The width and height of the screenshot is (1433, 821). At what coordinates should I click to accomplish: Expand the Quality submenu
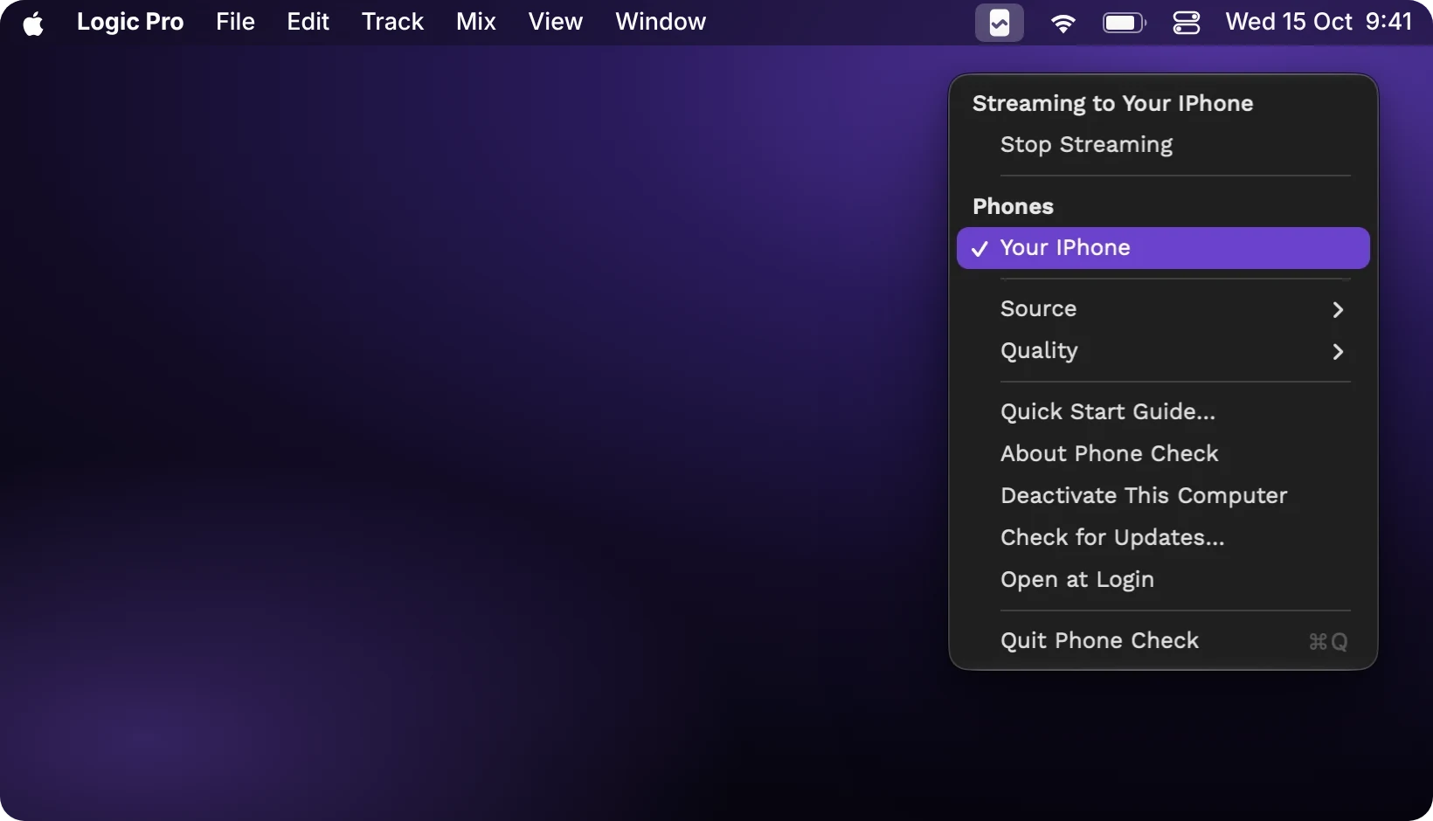[1163, 351]
